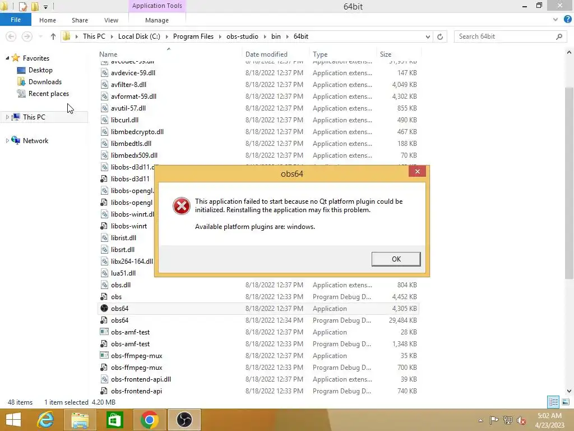Image resolution: width=574 pixels, height=431 pixels.
Task: Select the libx264-164.dll file icon
Action: click(x=104, y=262)
